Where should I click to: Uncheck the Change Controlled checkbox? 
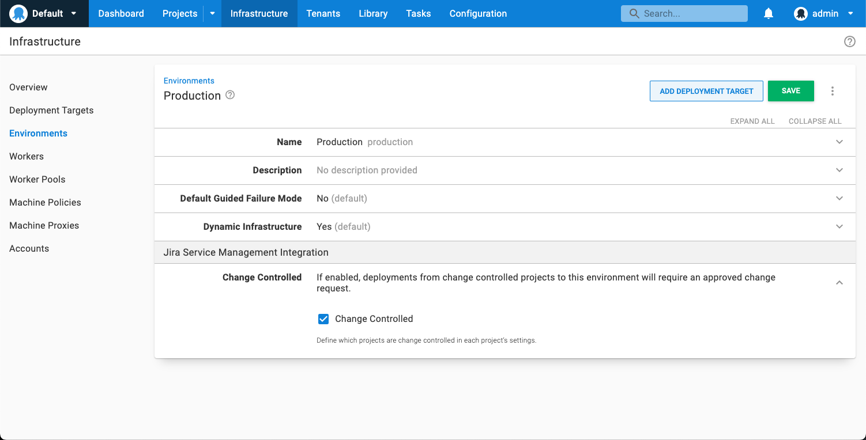point(323,318)
